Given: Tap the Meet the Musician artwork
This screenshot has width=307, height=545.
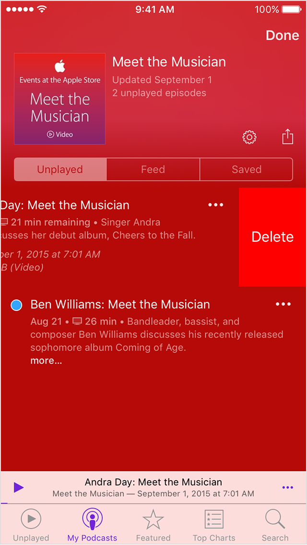Looking at the screenshot, I should 60,99.
